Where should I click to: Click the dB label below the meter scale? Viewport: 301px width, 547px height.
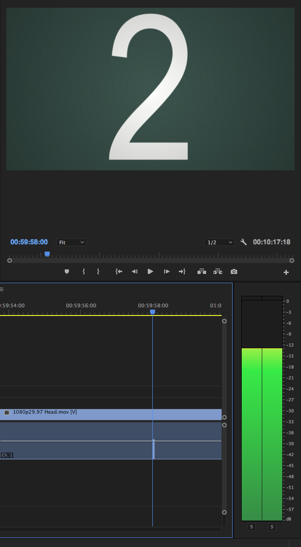pos(289,519)
